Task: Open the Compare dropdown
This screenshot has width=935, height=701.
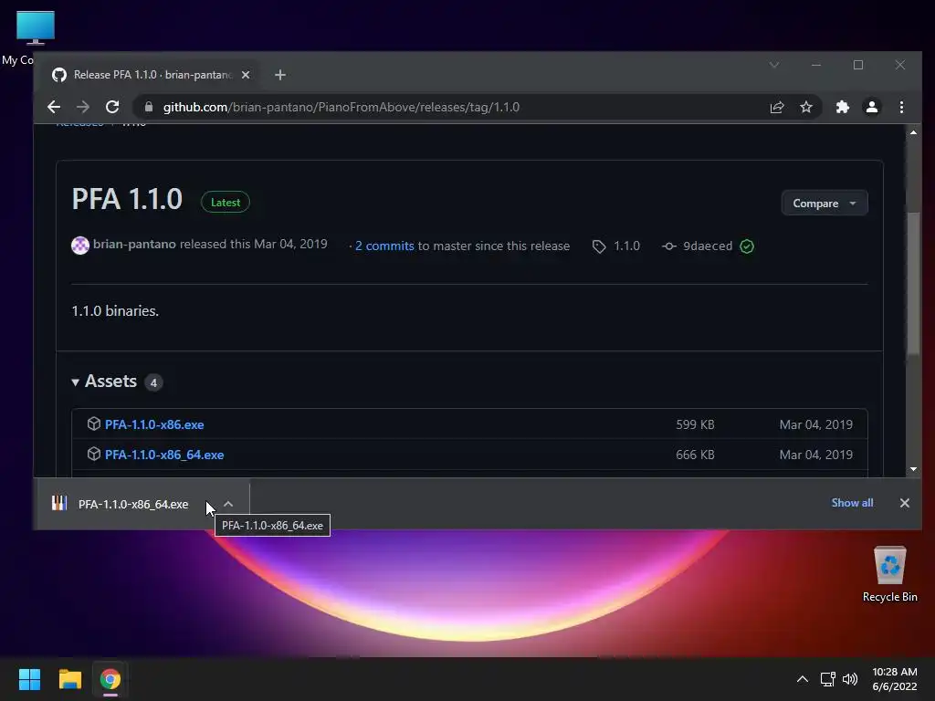Action: [x=825, y=204]
